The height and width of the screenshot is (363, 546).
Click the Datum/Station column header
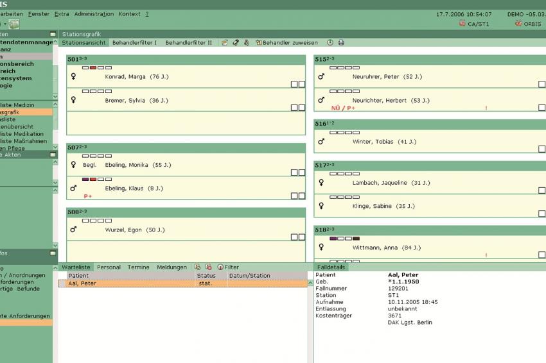tap(267, 275)
